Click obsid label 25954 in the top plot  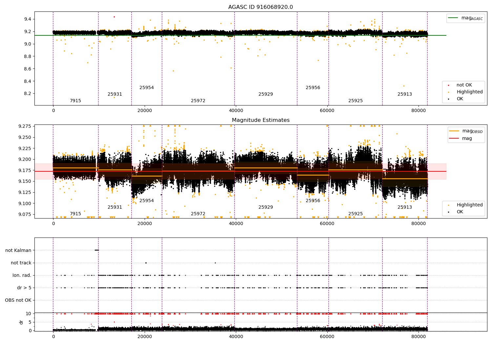(147, 88)
